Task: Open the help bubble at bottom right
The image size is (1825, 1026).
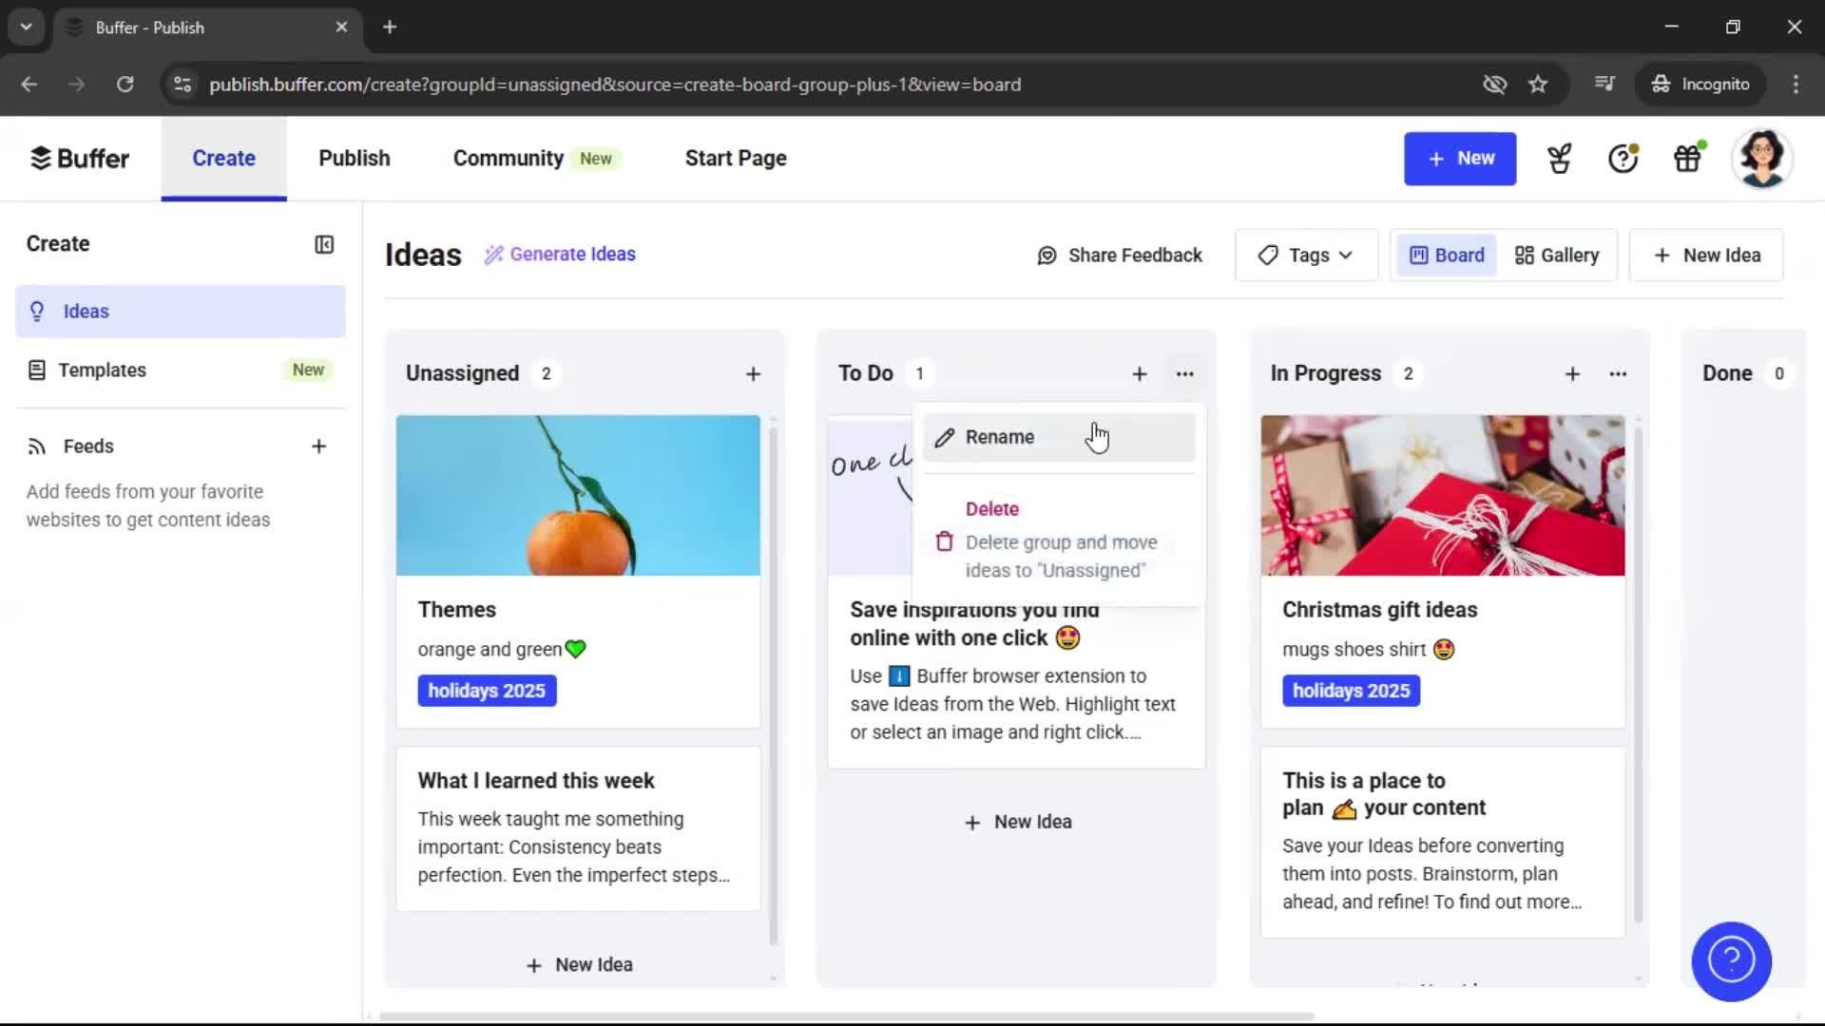Action: coord(1731,961)
